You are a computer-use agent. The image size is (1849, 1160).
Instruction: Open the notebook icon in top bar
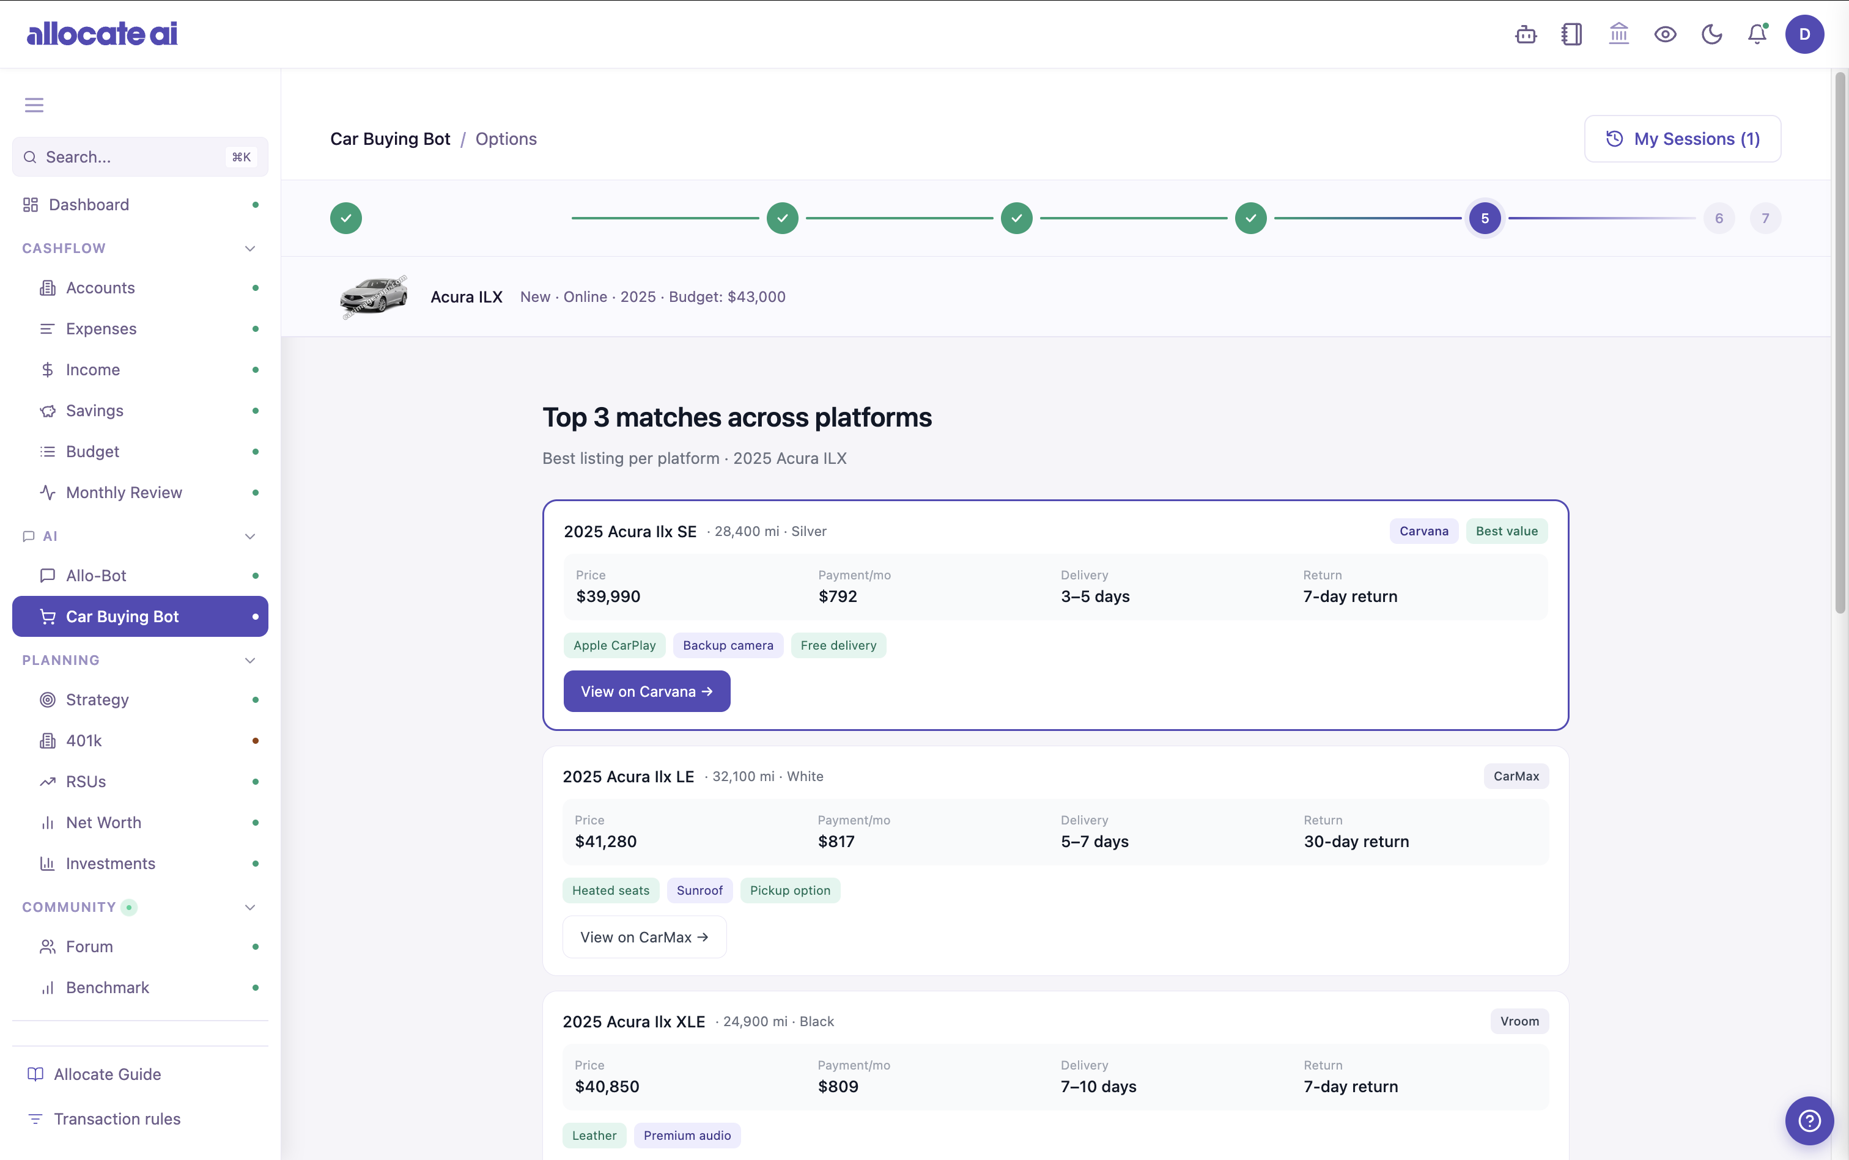pos(1572,34)
